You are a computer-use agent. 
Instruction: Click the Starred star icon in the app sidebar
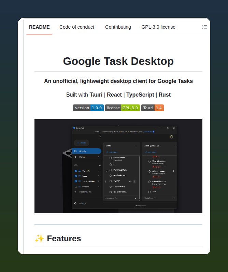[75, 157]
